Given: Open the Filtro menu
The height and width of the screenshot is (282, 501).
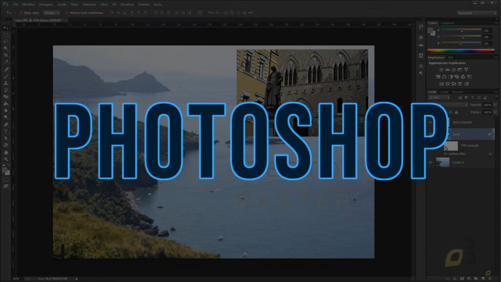Looking at the screenshot, I should click(x=104, y=4).
